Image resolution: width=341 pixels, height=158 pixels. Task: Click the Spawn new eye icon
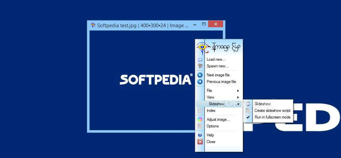click(x=200, y=66)
